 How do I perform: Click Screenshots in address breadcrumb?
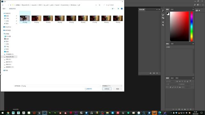65,5
